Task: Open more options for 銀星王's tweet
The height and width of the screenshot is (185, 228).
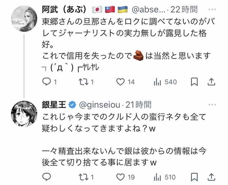Action: pyautogui.click(x=212, y=105)
